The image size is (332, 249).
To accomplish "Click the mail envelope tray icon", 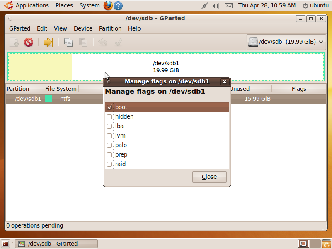I will click(x=229, y=6).
